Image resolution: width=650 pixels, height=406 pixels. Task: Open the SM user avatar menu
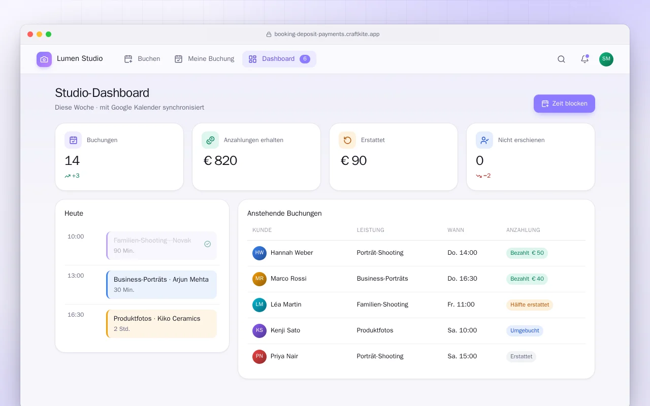point(606,59)
